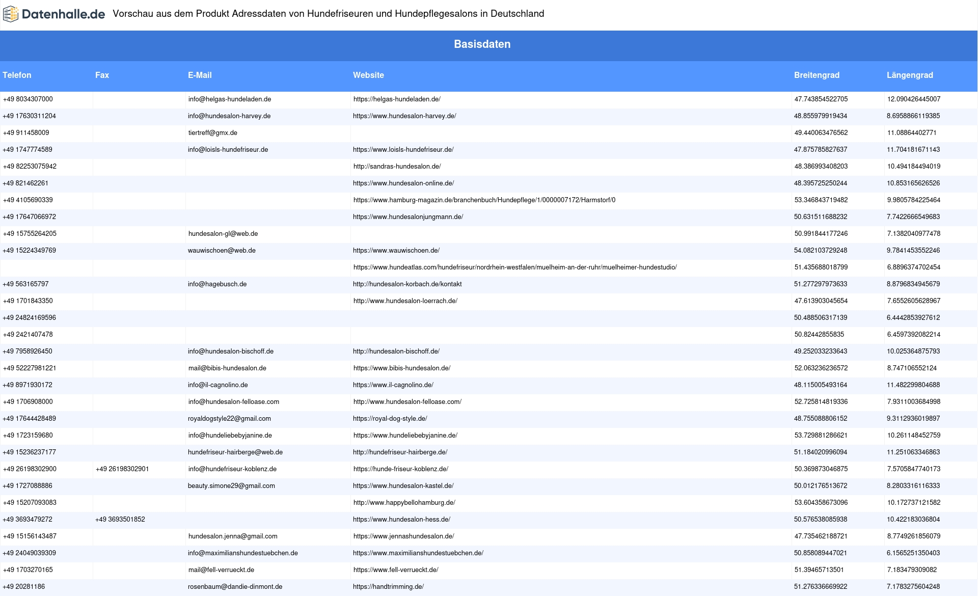This screenshot has height=596, width=978.
Task: Click the Datenhalle.de brand name
Action: (x=63, y=14)
